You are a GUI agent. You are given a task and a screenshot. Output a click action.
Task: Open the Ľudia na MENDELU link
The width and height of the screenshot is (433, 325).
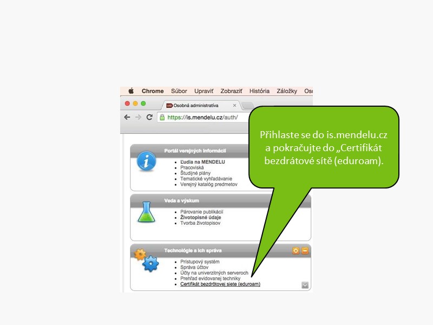pos(202,162)
